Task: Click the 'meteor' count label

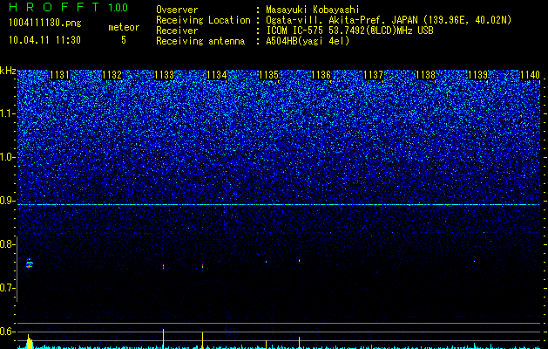Action: click(x=124, y=27)
